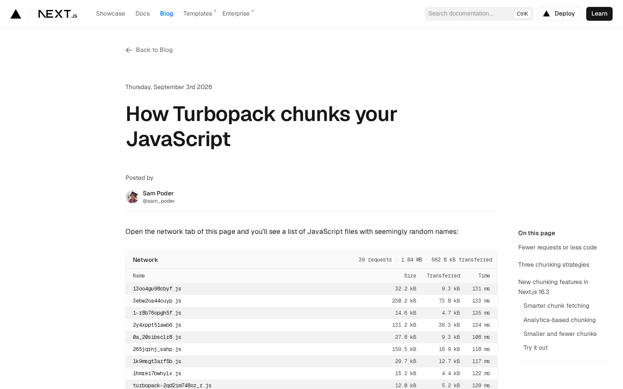Click the back arrow icon beside Back to Blog
623x389 pixels.
pos(129,50)
